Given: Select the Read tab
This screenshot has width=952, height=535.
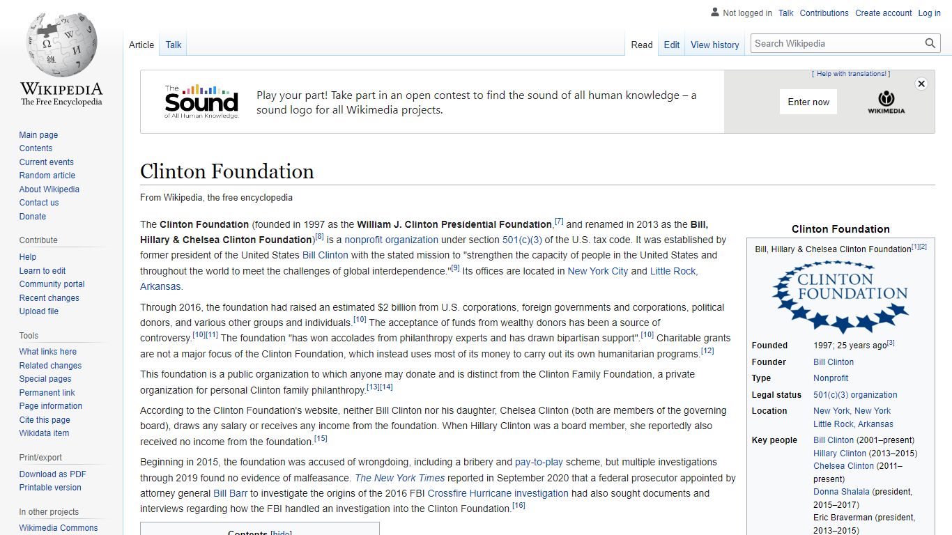Looking at the screenshot, I should pos(642,45).
